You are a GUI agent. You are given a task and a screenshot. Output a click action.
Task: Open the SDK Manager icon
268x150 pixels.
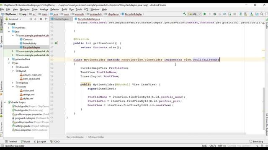252,14
